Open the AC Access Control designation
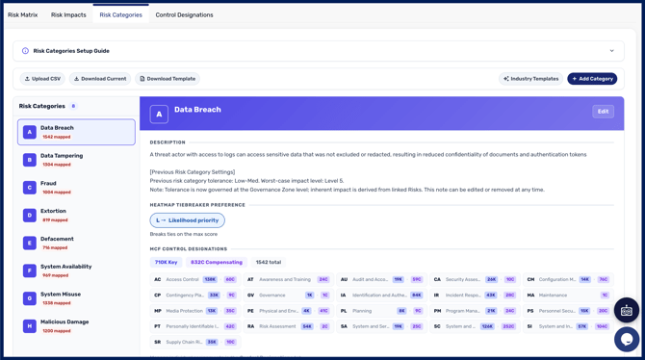 tap(195, 279)
